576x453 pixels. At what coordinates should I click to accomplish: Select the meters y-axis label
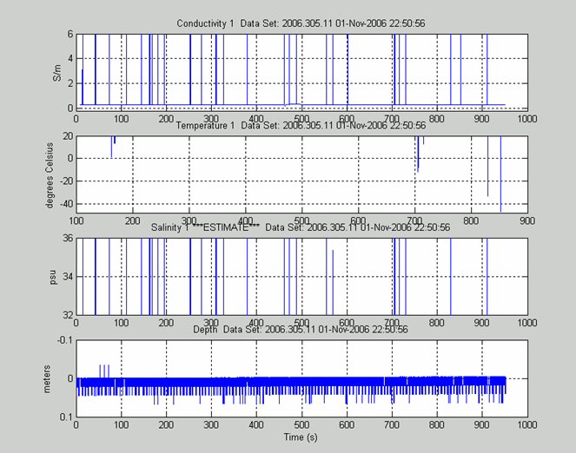click(47, 379)
